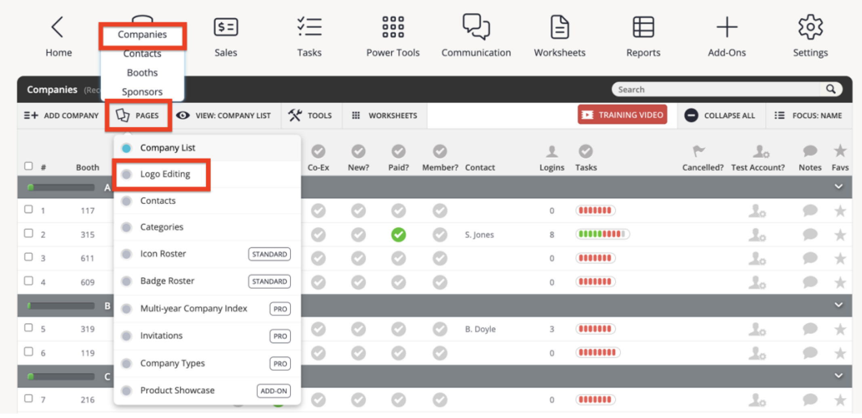This screenshot has height=418, width=862.
Task: Go back with the Home arrow icon
Action: (x=57, y=27)
